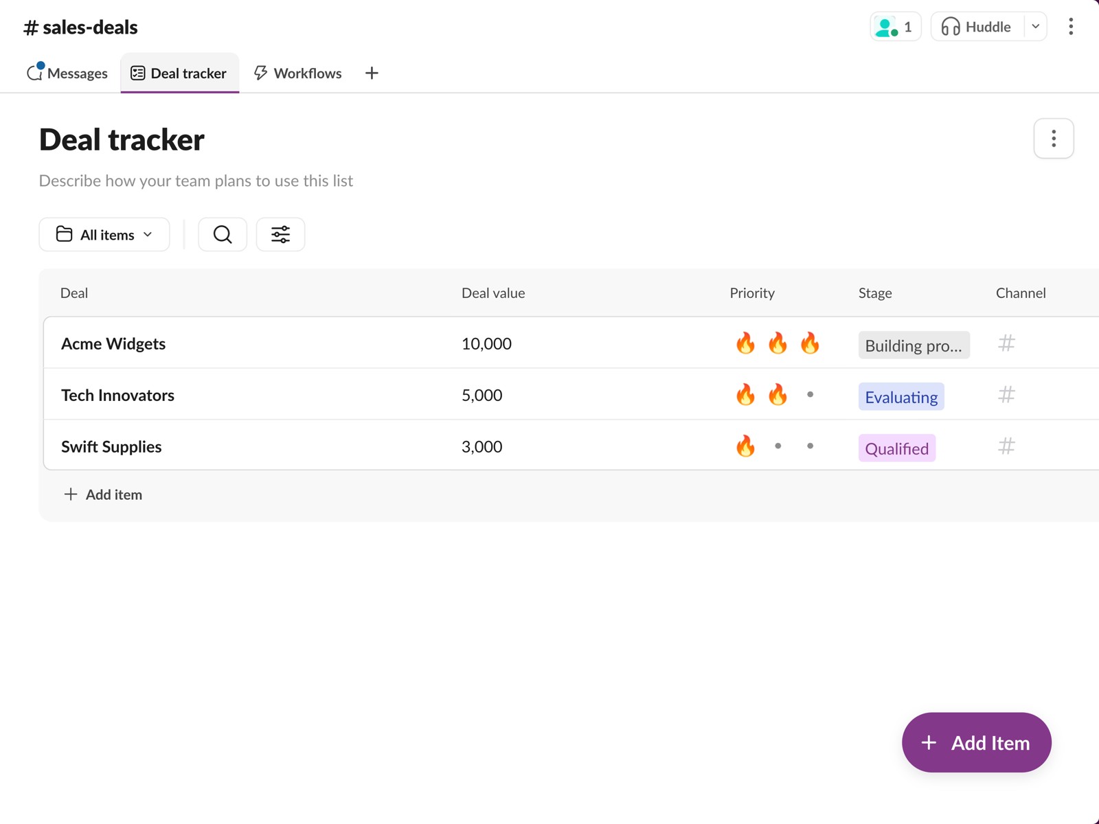Image resolution: width=1099 pixels, height=824 pixels.
Task: Click the flame in Swift Supplies priority
Action: (x=745, y=446)
